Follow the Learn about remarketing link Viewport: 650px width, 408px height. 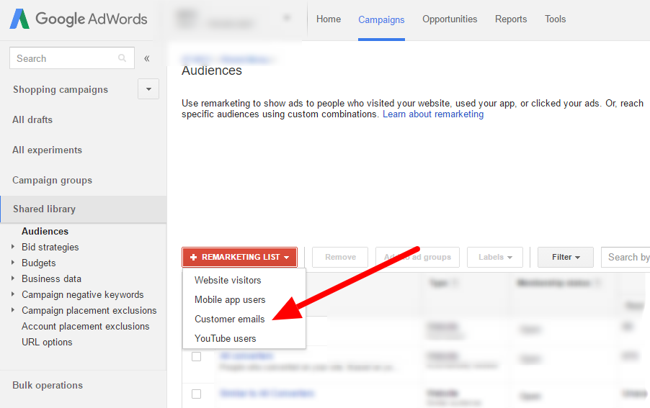[x=433, y=114]
